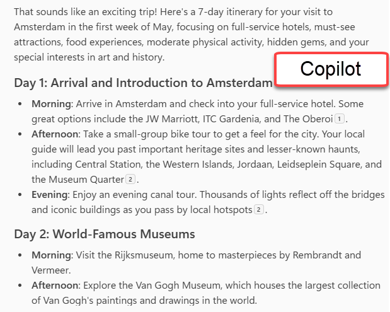This screenshot has height=312, width=390.
Task: Click the bold Afternoon label under Day 2
Action: (54, 286)
